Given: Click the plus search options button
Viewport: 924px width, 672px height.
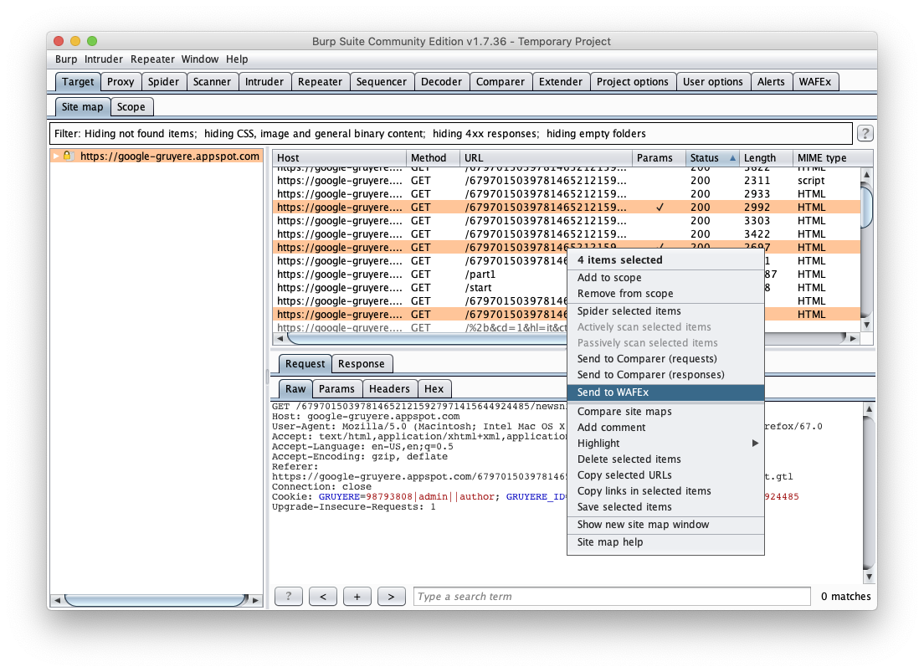Looking at the screenshot, I should 357,597.
